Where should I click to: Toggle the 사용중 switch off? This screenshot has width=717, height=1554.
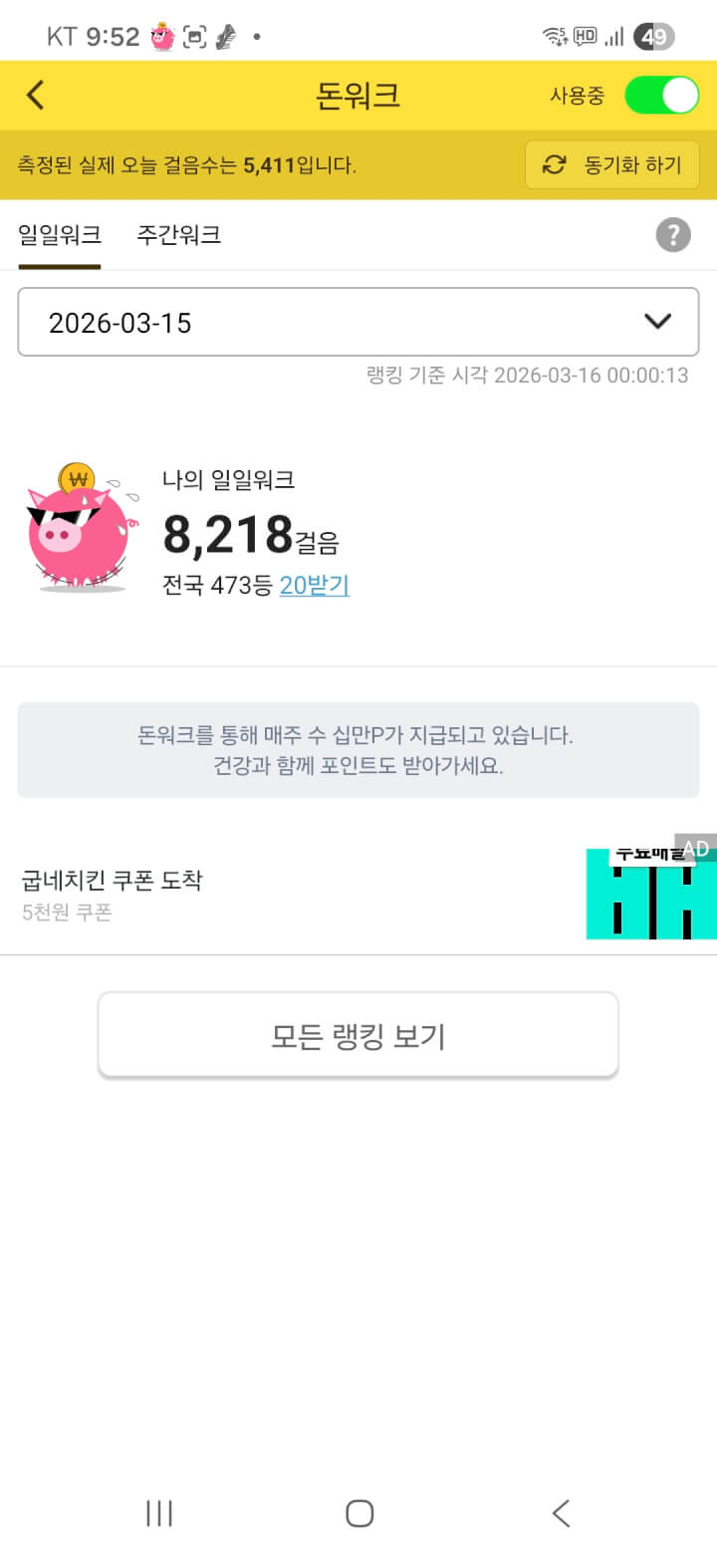661,96
